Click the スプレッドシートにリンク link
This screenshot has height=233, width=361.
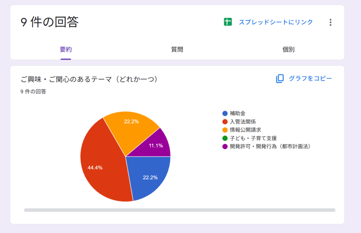(276, 22)
